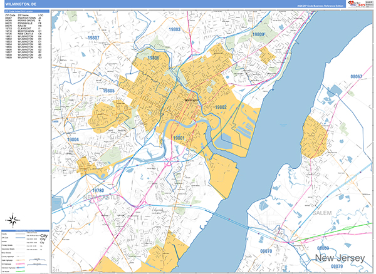Click the map scale bar in legend
This screenshot has height=274, width=376.
tap(39, 261)
